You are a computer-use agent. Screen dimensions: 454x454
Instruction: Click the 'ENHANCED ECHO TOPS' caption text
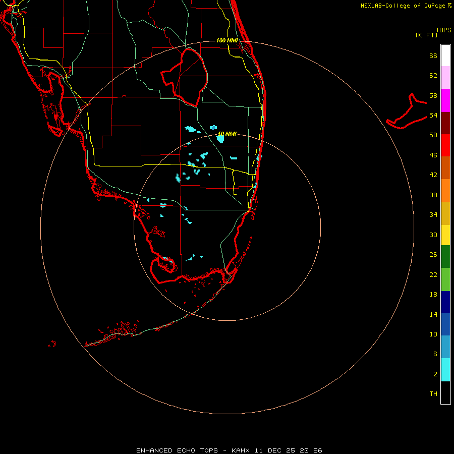[x=177, y=450]
